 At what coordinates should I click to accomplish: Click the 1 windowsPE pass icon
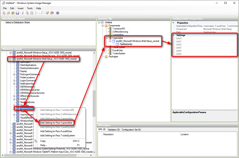click(110, 28)
